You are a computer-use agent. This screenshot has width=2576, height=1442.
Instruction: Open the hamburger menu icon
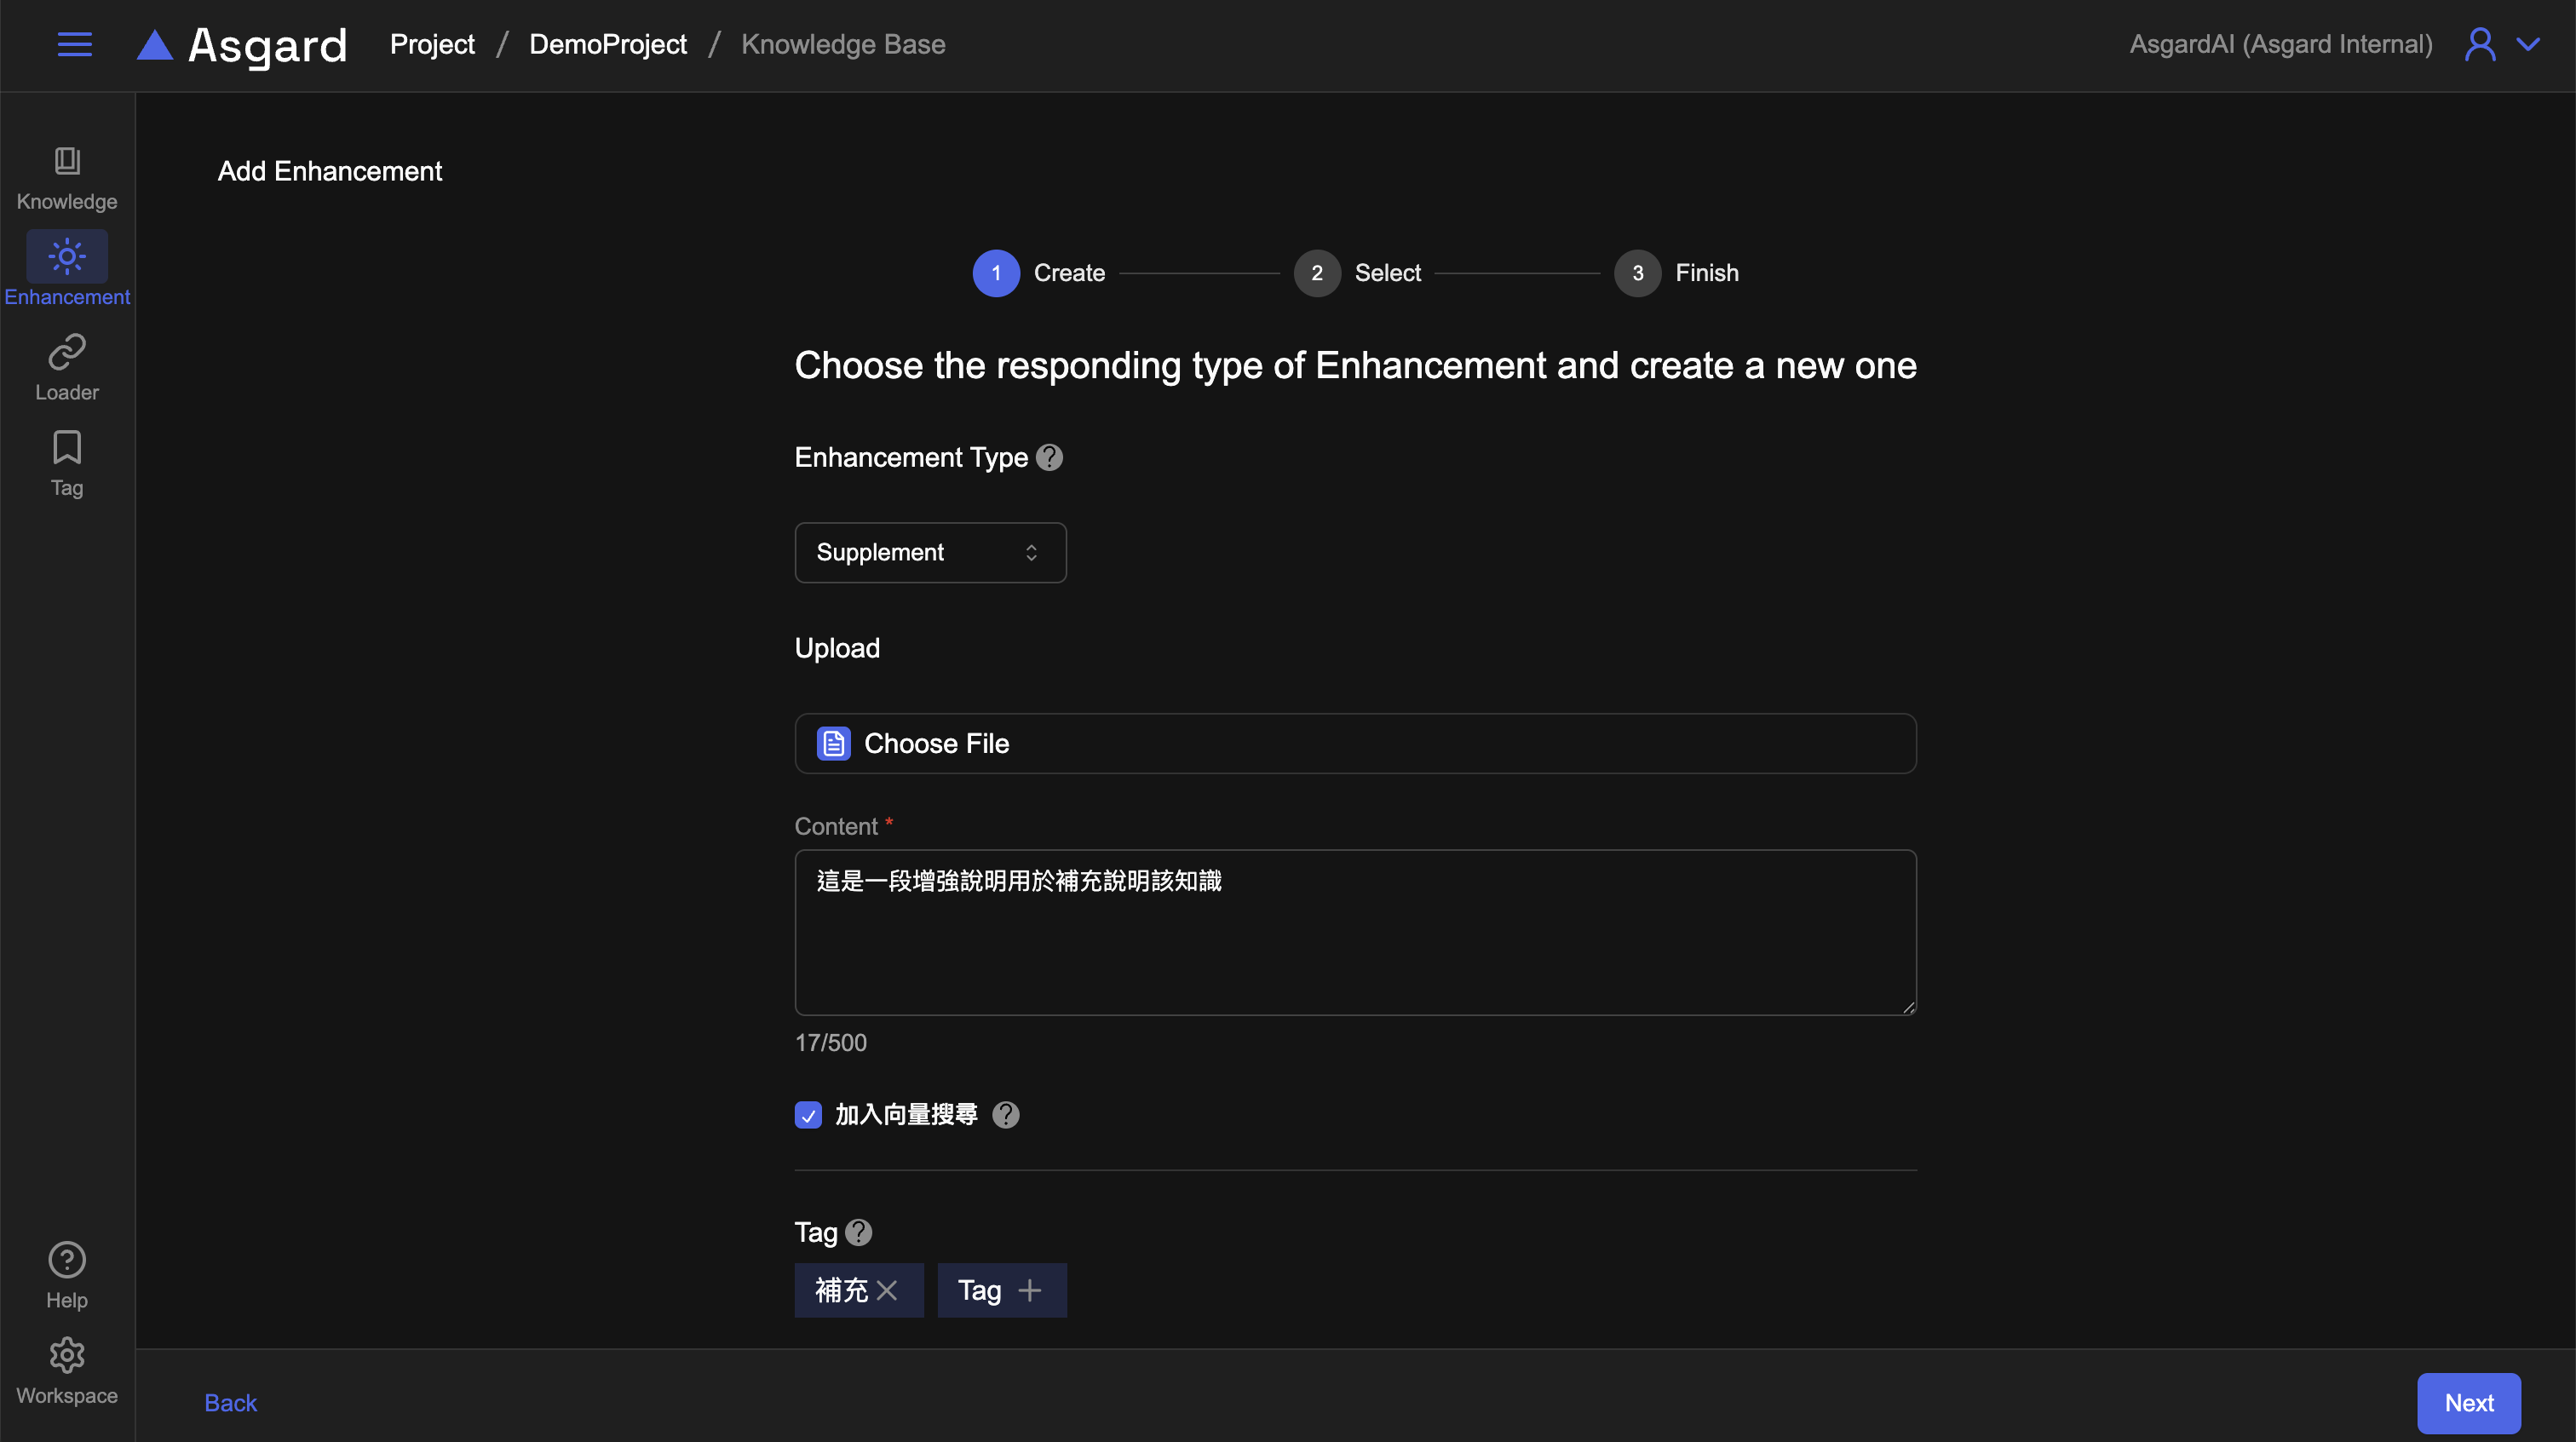click(74, 44)
